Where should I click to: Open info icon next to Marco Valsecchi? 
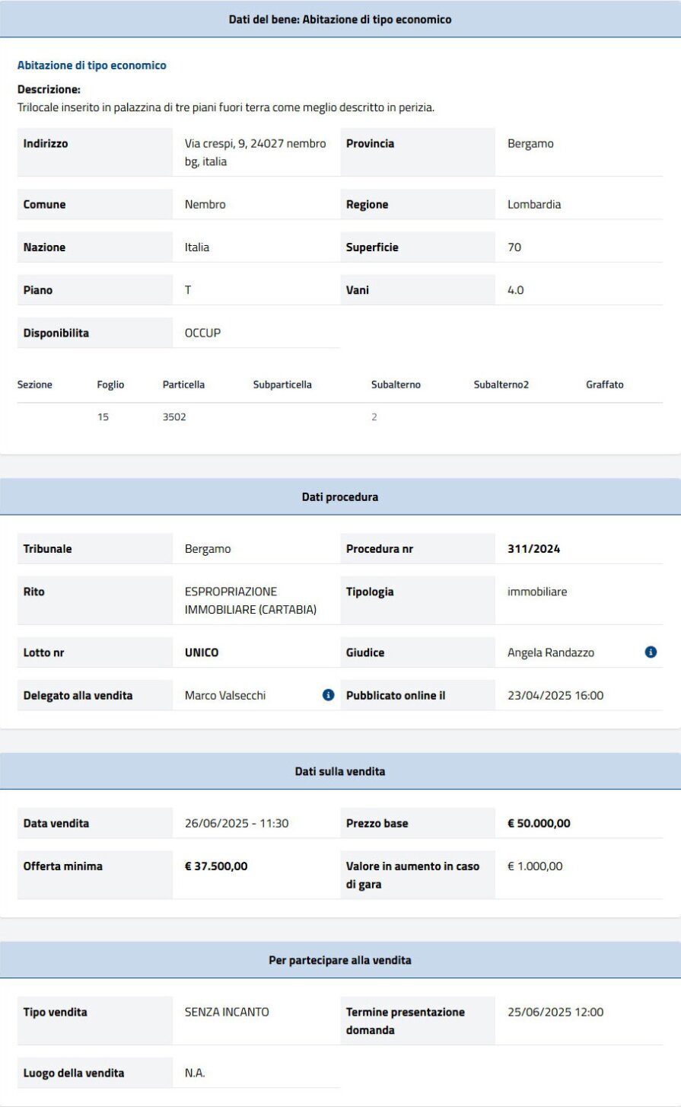[x=329, y=695]
